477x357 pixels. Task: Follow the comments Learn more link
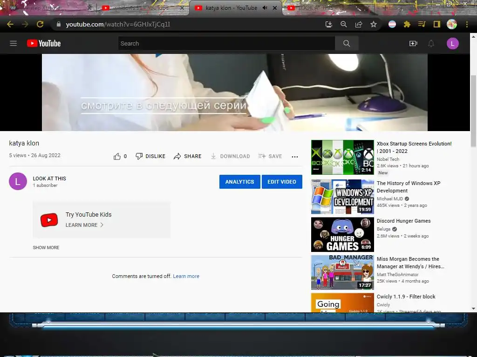[x=186, y=276]
